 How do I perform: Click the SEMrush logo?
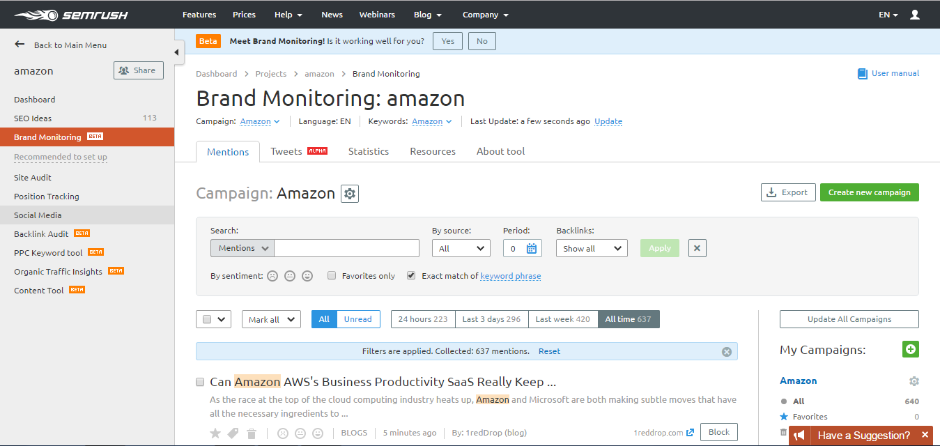click(x=70, y=14)
